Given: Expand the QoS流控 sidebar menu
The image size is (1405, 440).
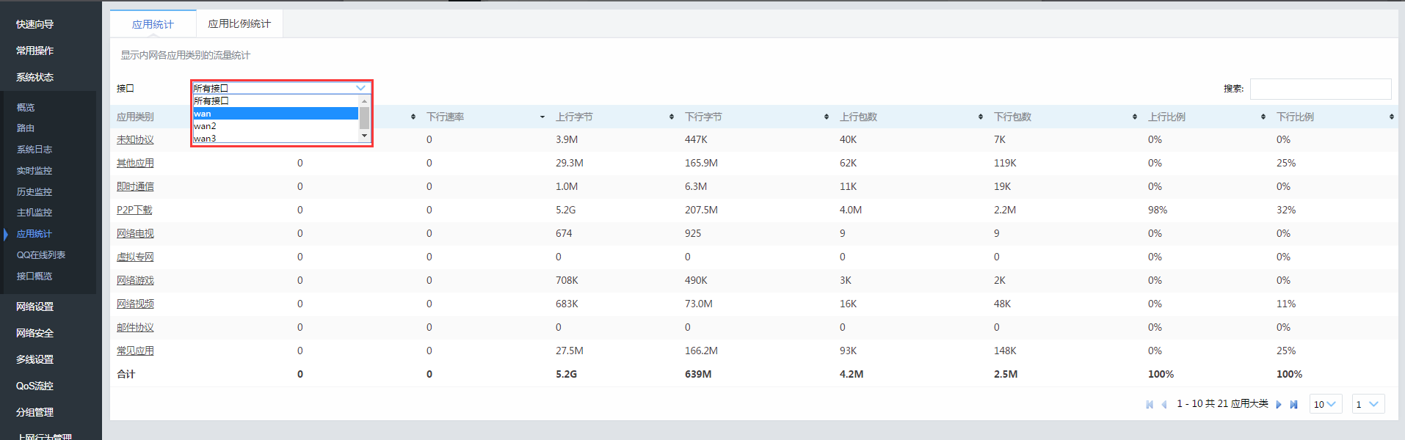Looking at the screenshot, I should coord(35,386).
